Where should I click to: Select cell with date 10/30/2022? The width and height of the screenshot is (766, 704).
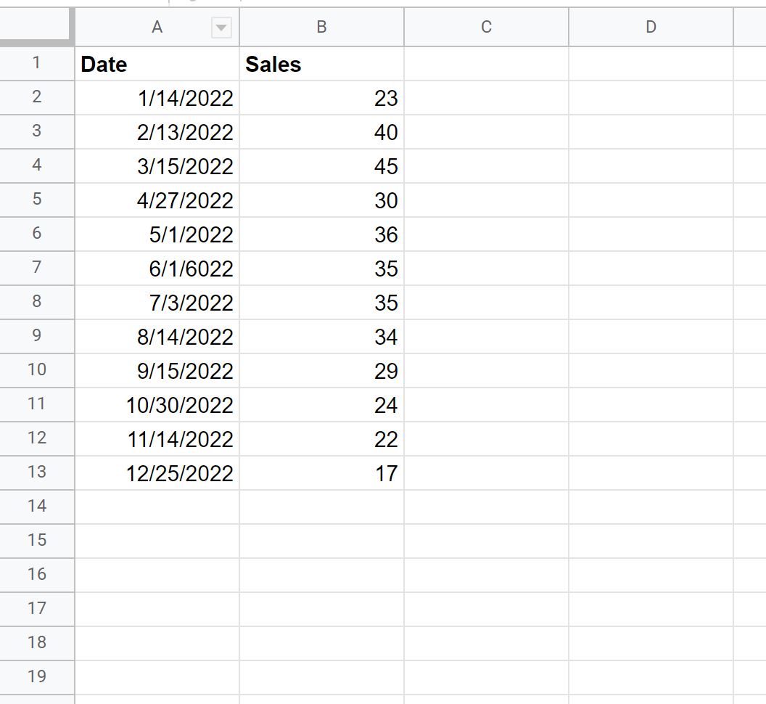[157, 405]
